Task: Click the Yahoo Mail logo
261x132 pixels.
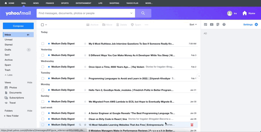Action: (18, 13)
